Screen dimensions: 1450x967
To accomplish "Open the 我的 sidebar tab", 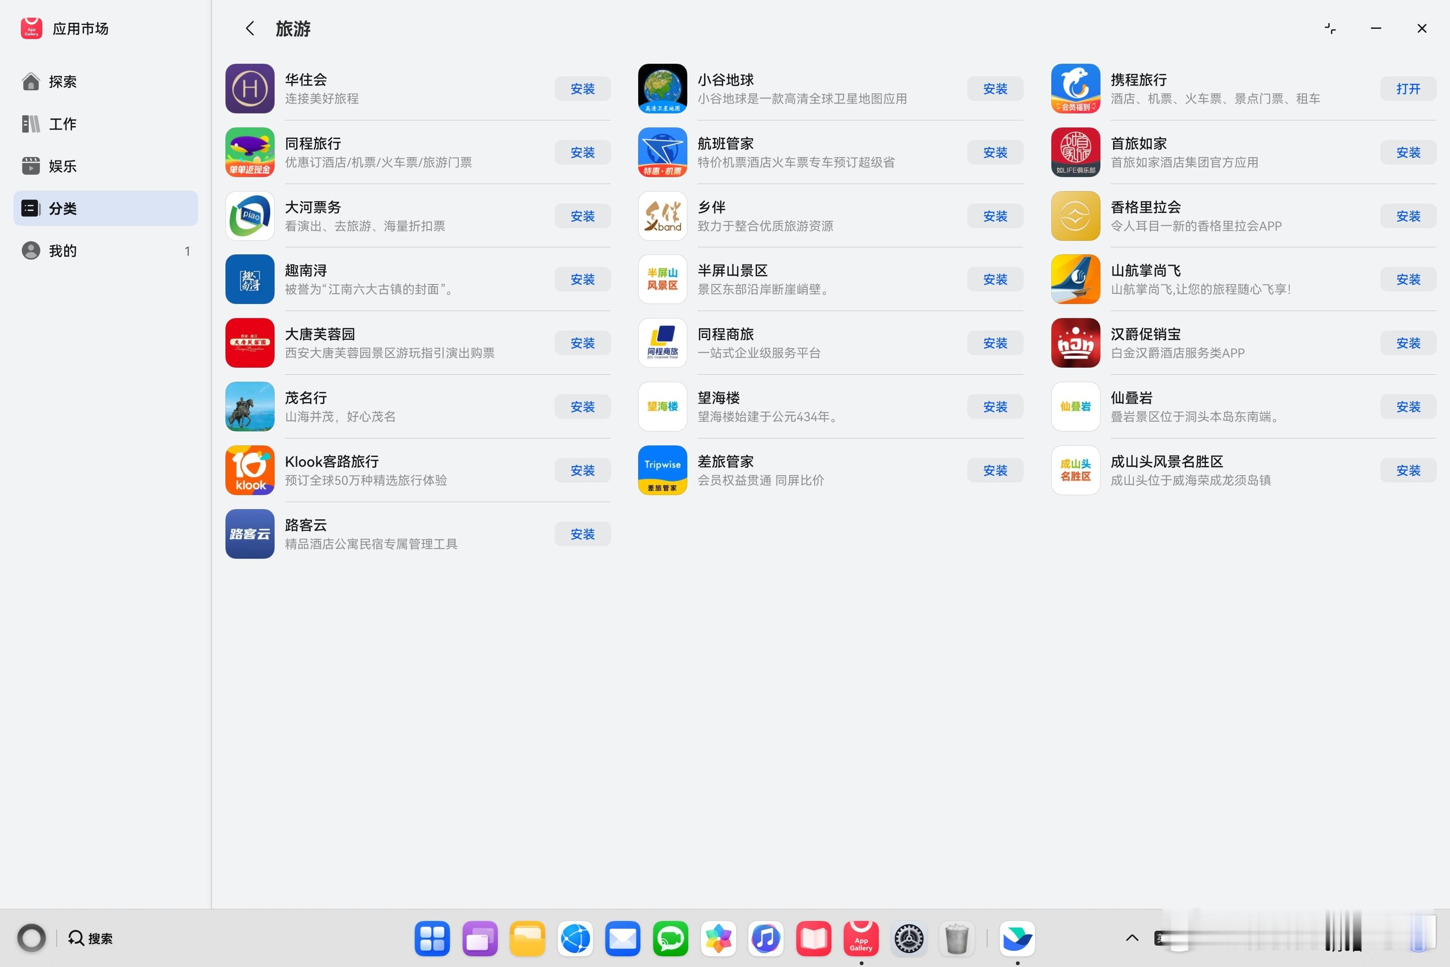I will pyautogui.click(x=105, y=251).
